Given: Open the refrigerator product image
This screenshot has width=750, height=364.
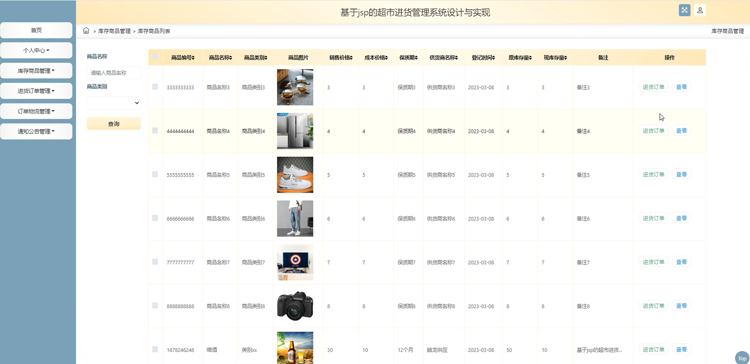Looking at the screenshot, I should (x=295, y=131).
